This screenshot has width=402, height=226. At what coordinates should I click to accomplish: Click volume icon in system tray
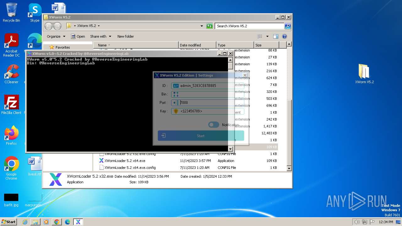click(x=357, y=222)
